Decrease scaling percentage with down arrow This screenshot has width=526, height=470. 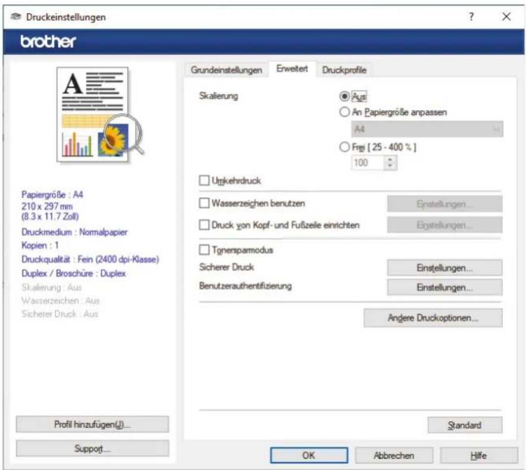(x=390, y=166)
